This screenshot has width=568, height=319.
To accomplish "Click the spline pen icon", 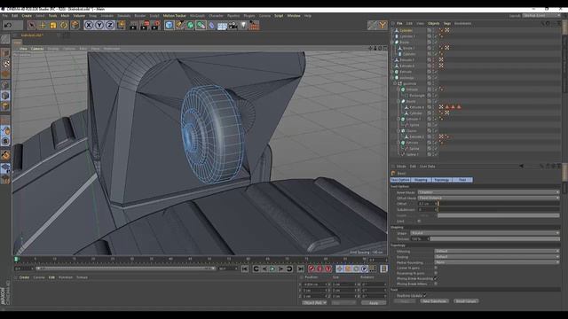I will [x=179, y=25].
